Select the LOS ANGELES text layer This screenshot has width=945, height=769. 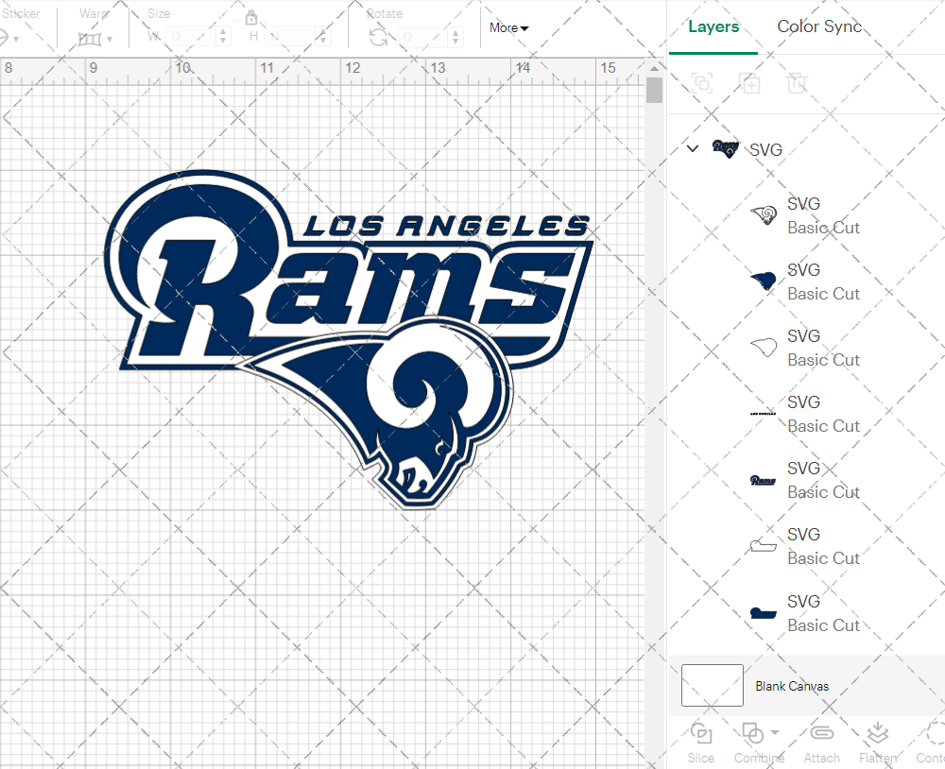tap(804, 414)
